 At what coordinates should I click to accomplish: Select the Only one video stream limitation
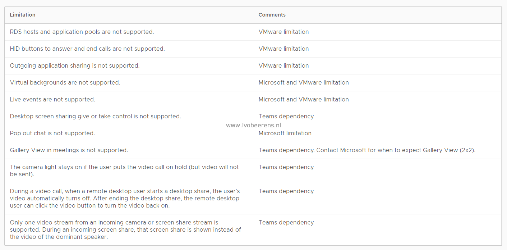click(125, 229)
